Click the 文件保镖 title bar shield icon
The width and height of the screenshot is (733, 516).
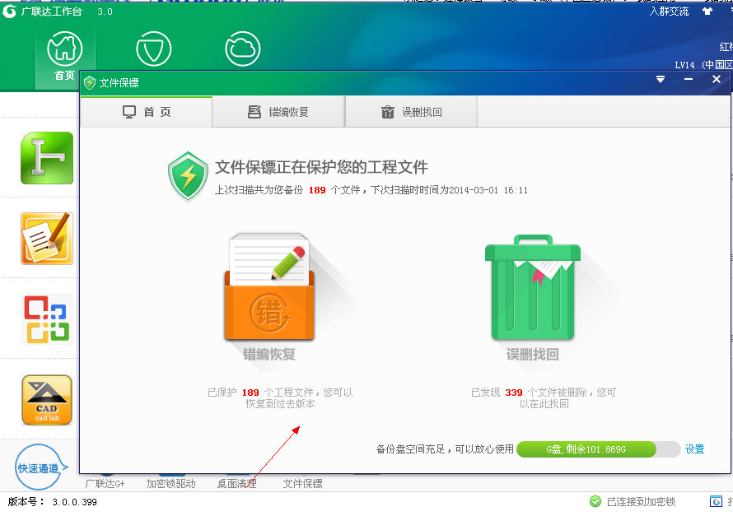[x=89, y=82]
